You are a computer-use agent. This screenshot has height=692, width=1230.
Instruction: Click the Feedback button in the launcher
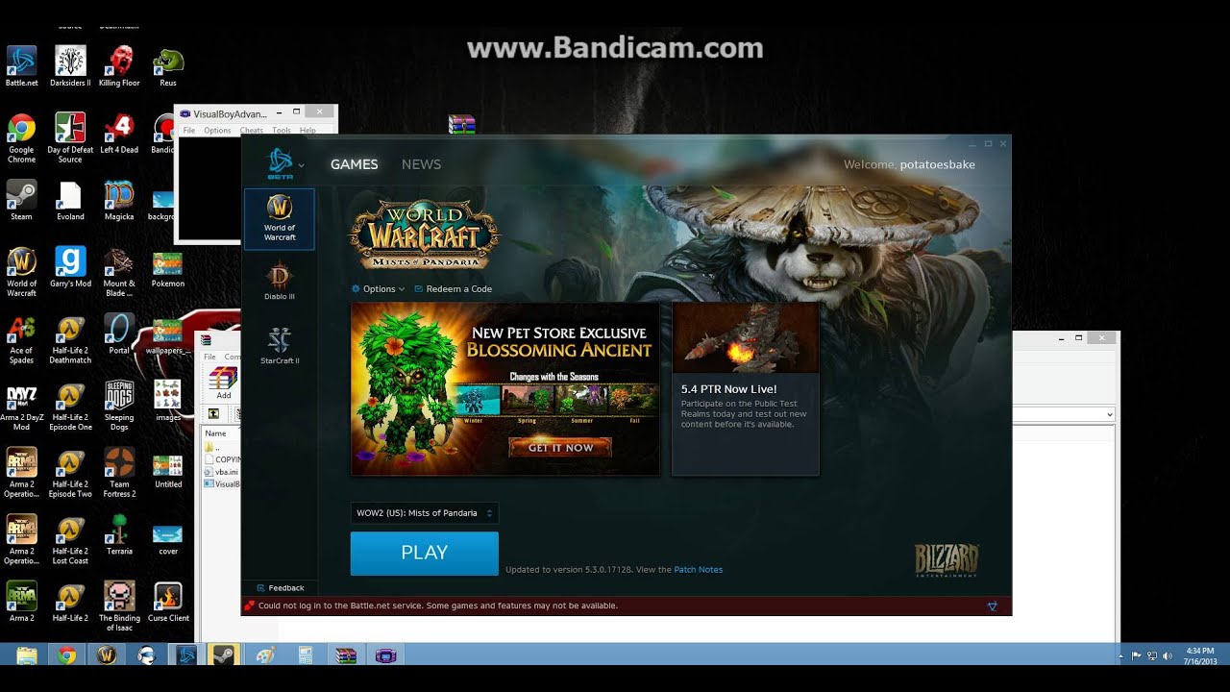click(281, 587)
